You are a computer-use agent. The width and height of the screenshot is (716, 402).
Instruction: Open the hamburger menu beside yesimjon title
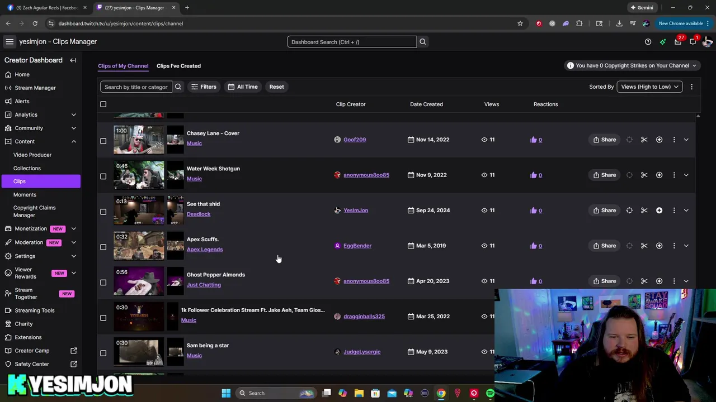click(10, 41)
